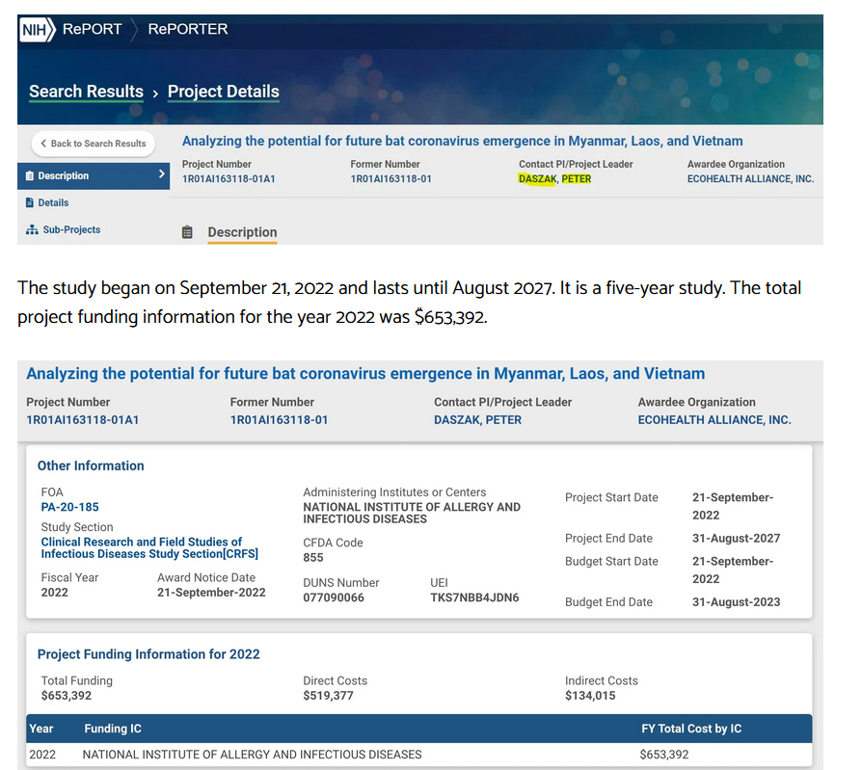Click the 2022 cell in the funding table row
Image resolution: width=862 pixels, height=770 pixels.
pyautogui.click(x=42, y=755)
